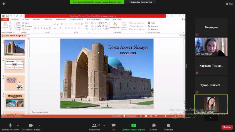
Task: Switch to the ПЕРЕХОДЫ ribbon tab
Action: (x=48, y=19)
